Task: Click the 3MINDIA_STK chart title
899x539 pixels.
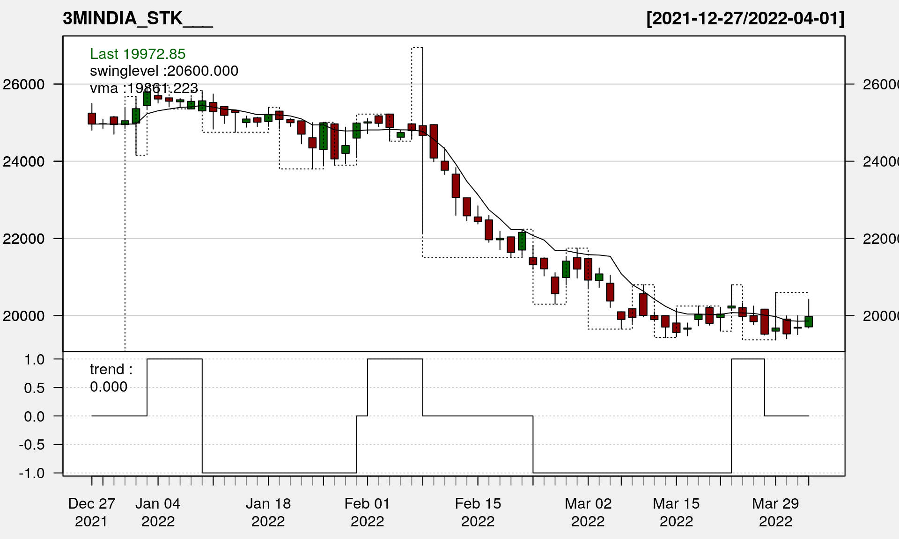Action: click(138, 19)
